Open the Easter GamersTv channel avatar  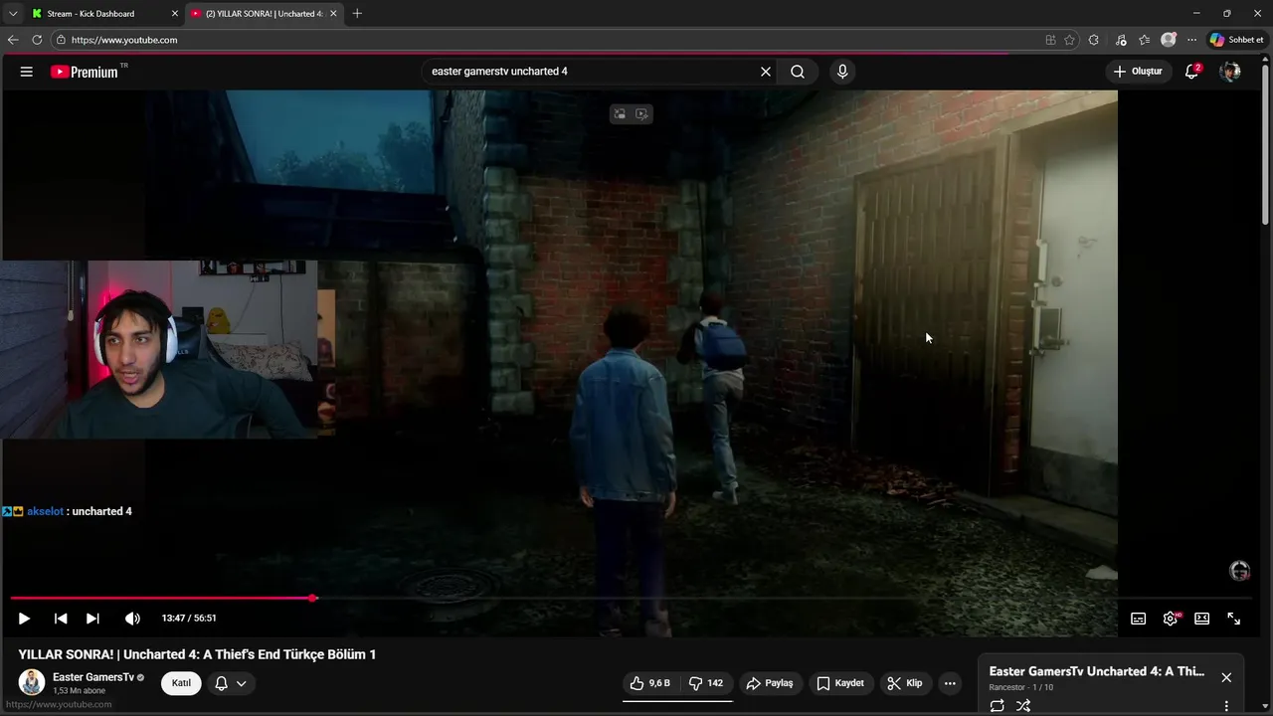[x=32, y=683]
